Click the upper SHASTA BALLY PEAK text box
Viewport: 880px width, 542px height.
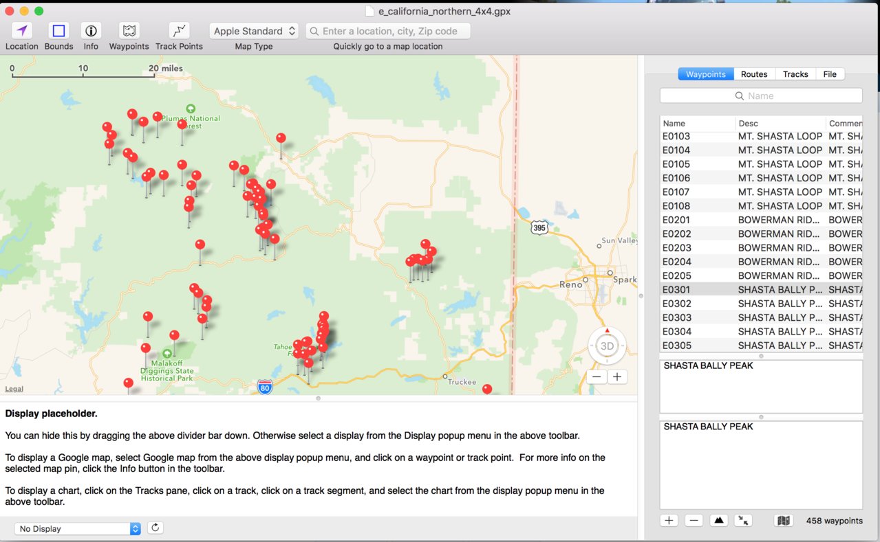pos(761,386)
